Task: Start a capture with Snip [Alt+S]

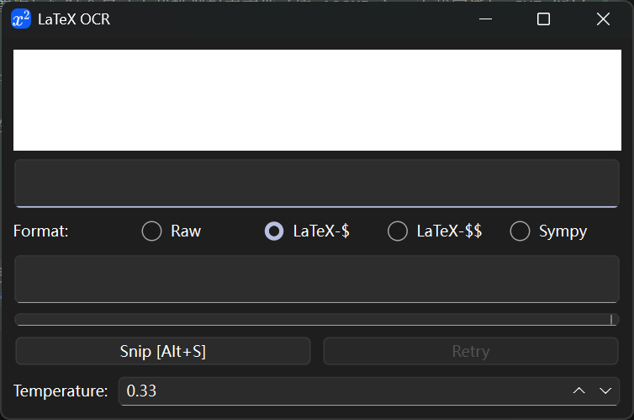Action: tap(163, 351)
